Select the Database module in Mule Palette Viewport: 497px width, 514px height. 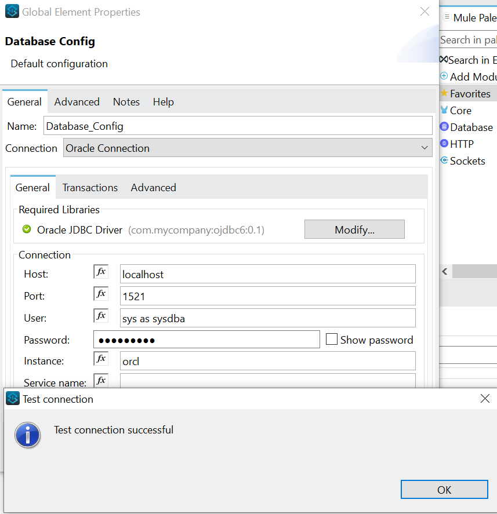click(x=467, y=127)
